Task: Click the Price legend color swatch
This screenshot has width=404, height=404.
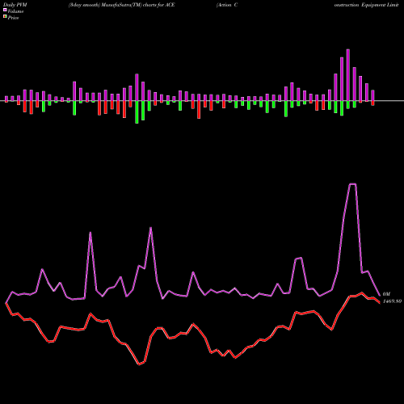Action: click(x=5, y=17)
